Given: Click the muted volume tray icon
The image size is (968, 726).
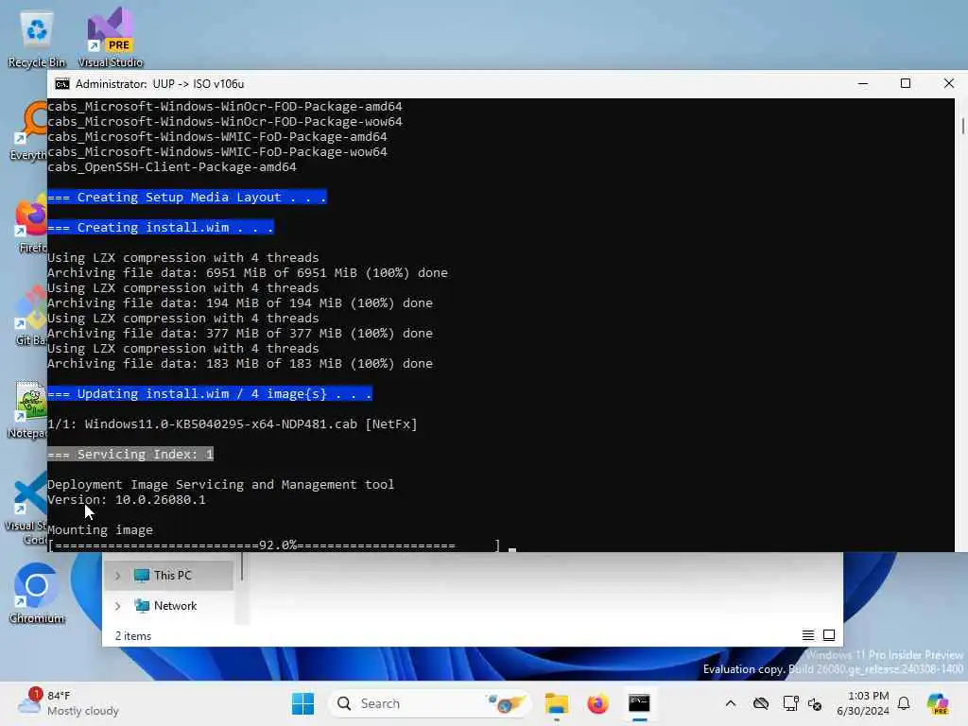Looking at the screenshot, I should coord(815,703).
